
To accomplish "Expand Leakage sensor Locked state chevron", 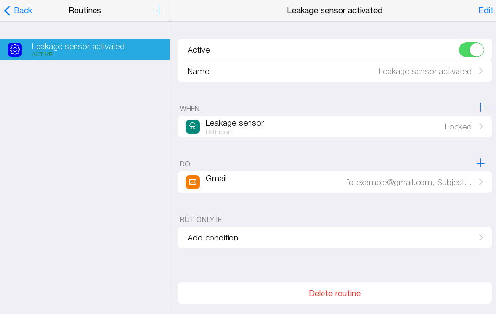I will (x=481, y=127).
